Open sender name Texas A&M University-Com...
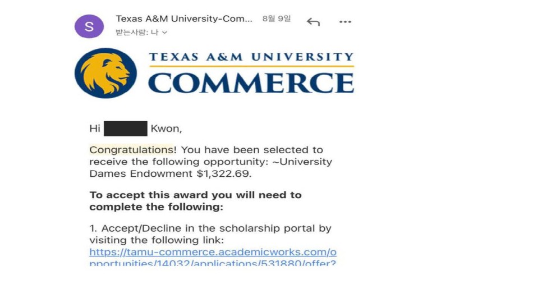 point(184,19)
